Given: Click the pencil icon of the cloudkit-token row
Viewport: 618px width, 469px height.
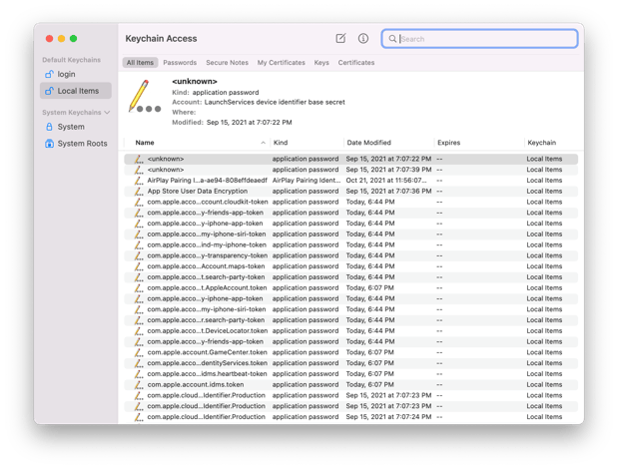Looking at the screenshot, I should [139, 202].
